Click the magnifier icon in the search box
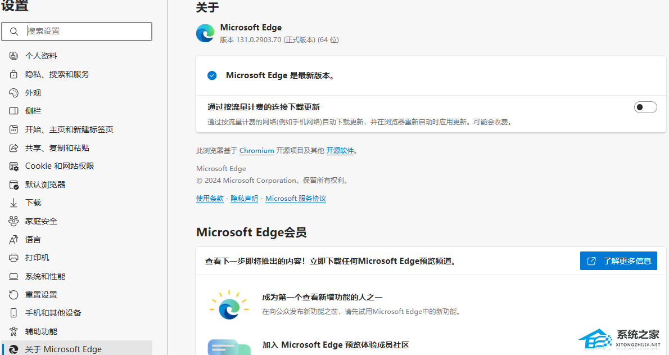669x355 pixels. (14, 31)
